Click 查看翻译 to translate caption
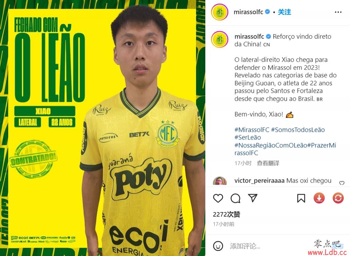The width and height of the screenshot is (350, 256). pyautogui.click(x=268, y=163)
